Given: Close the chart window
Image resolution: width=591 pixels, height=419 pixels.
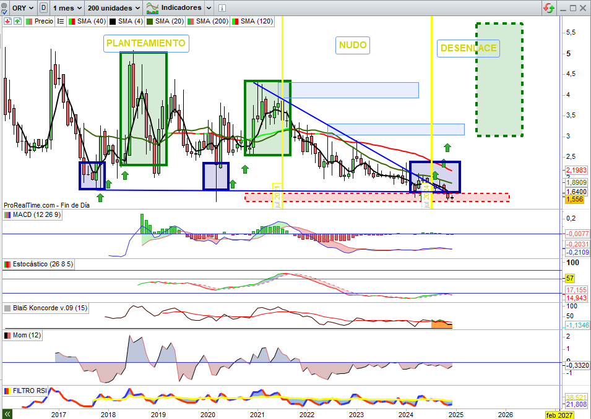Looking at the screenshot, I should [x=584, y=8].
